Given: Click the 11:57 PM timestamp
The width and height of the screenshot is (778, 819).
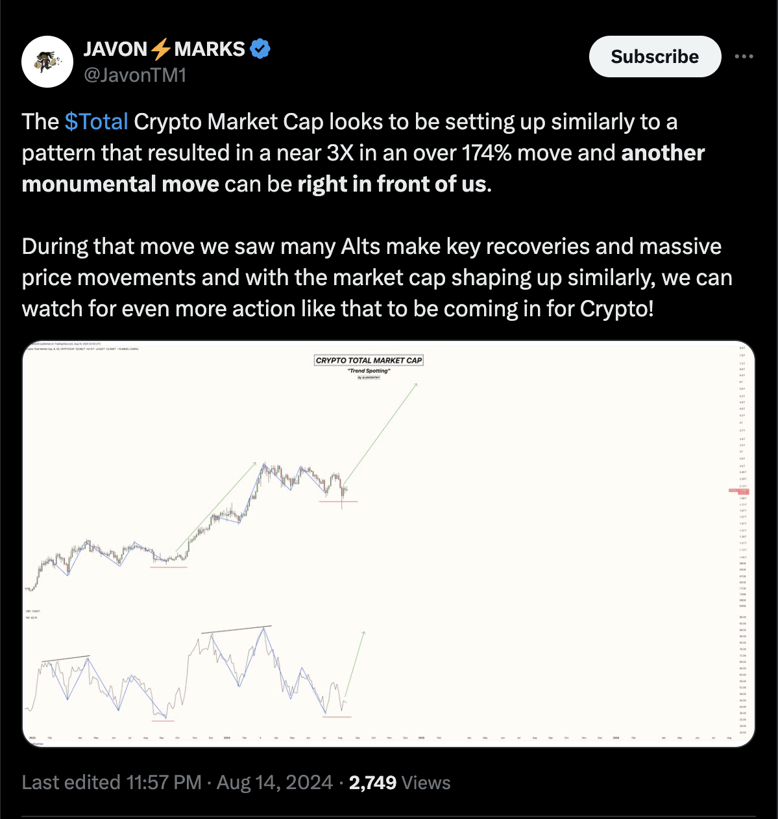Looking at the screenshot, I should coord(164,782).
